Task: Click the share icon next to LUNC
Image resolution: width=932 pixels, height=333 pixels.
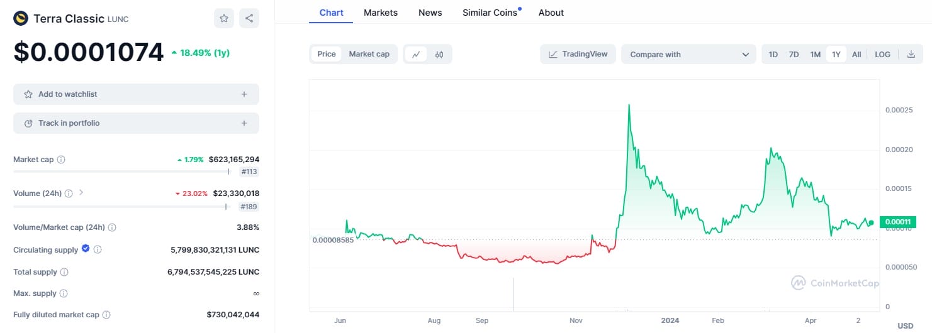Action: pos(249,18)
